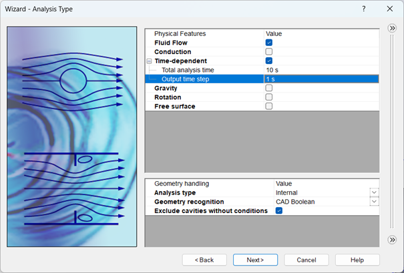Cancel the wizard

306,260
